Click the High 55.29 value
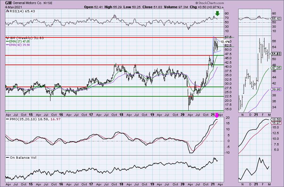Screen dimensions: 284x187 pyautogui.click(x=113, y=7)
